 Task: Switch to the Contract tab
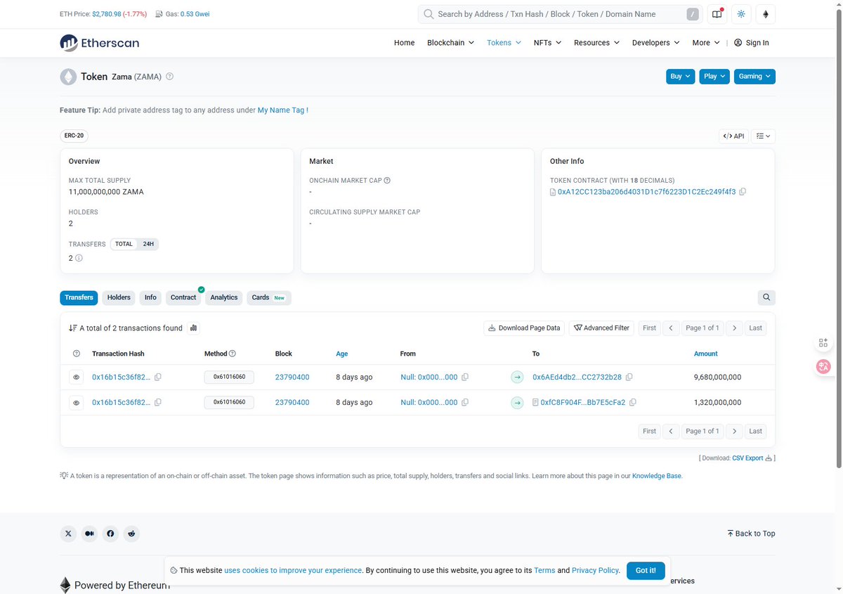pyautogui.click(x=183, y=297)
